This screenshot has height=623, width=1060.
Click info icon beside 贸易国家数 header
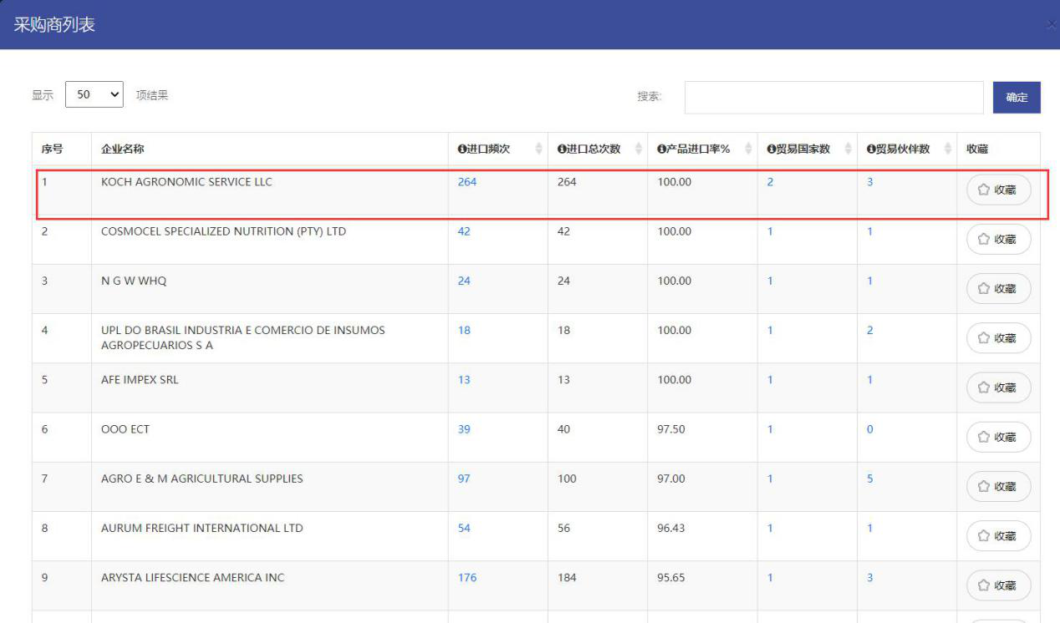click(x=771, y=149)
